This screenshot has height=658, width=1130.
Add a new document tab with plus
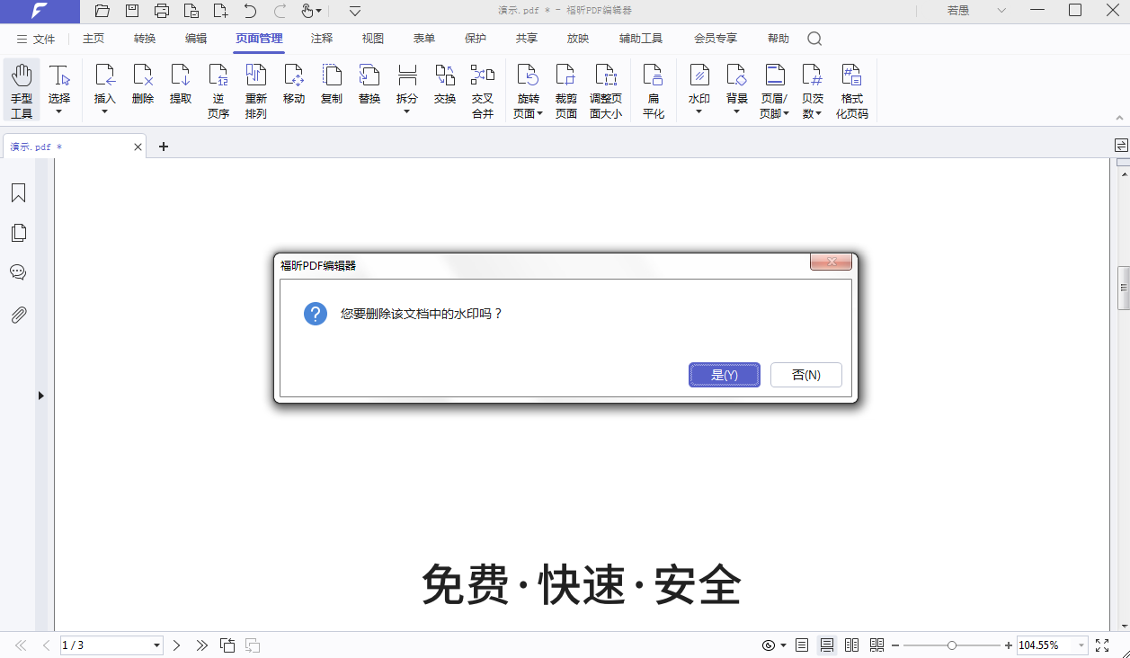(164, 147)
